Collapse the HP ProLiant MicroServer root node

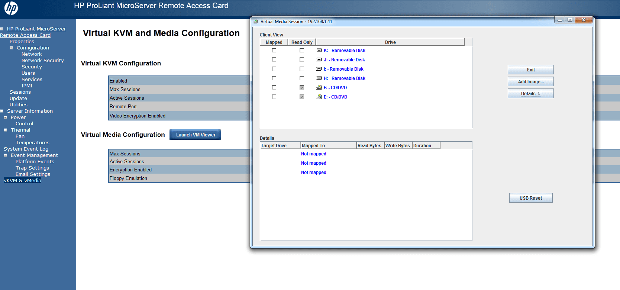coord(2,29)
